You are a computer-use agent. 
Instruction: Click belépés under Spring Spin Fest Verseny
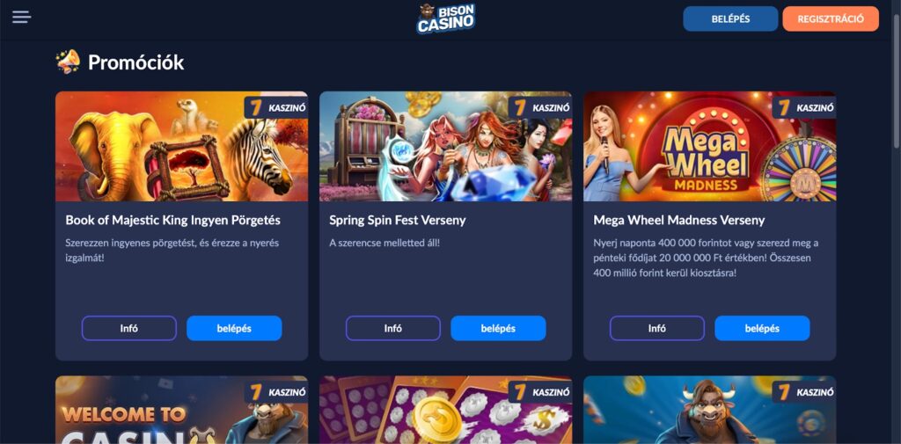pos(498,329)
